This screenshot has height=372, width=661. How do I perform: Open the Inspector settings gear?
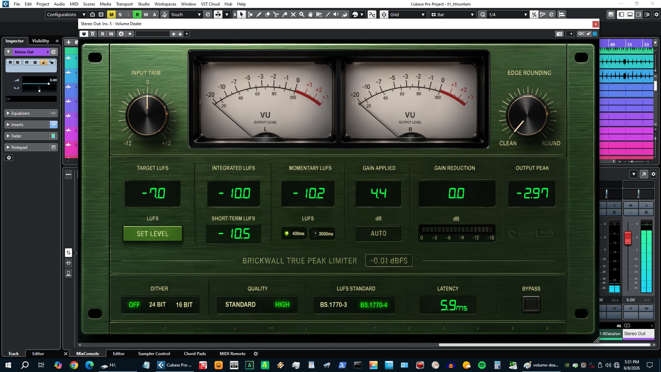click(x=9, y=158)
